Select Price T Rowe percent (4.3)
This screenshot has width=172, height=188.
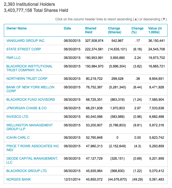pyautogui.click(x=137, y=146)
